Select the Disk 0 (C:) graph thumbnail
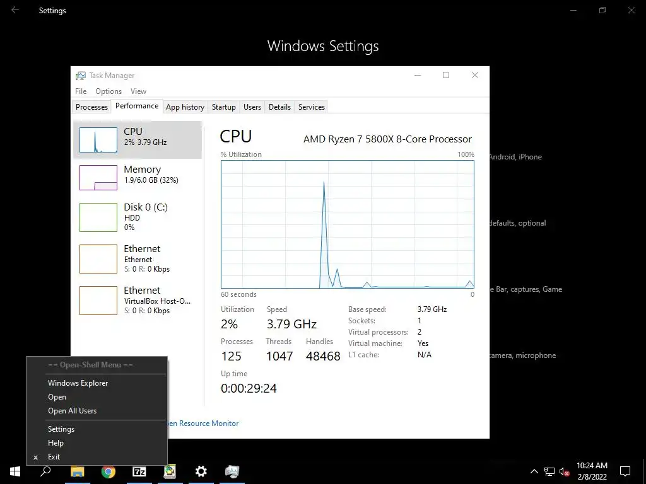 [98, 217]
